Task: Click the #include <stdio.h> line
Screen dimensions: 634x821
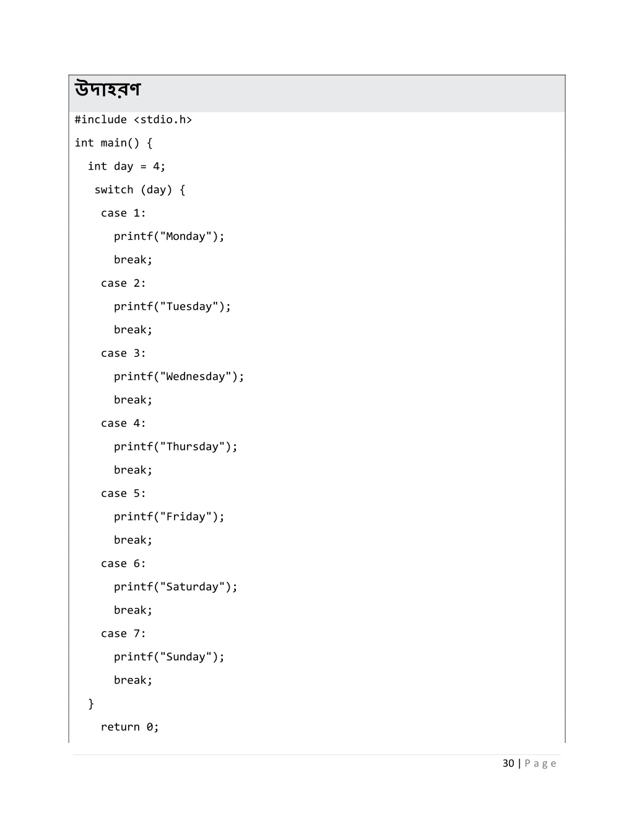Action: (x=133, y=120)
